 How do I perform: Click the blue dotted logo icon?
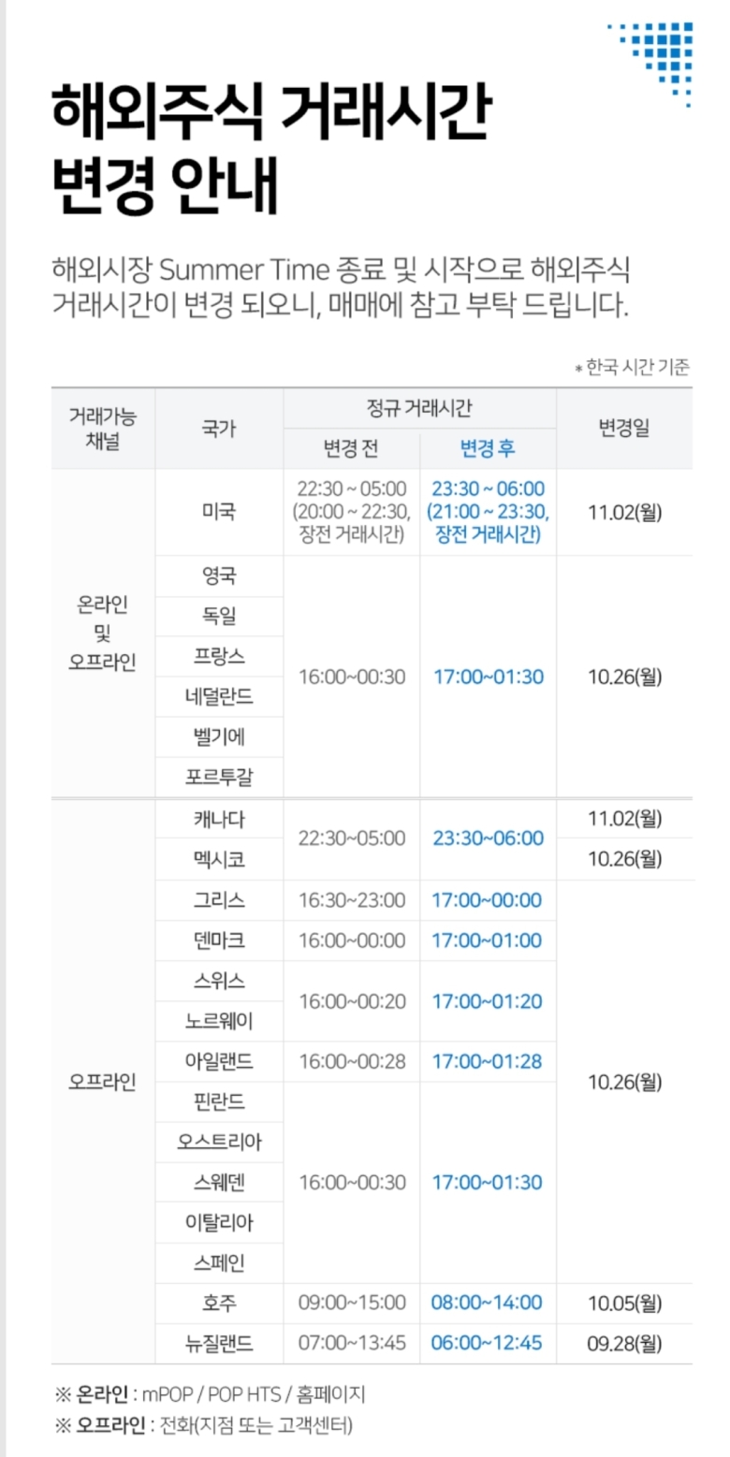point(661,60)
